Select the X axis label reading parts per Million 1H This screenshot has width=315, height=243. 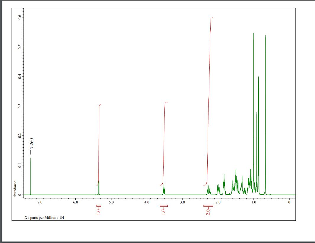(45, 217)
